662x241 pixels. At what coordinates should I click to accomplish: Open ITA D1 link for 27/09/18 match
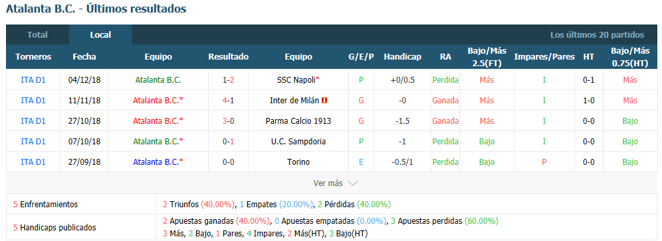pyautogui.click(x=33, y=162)
